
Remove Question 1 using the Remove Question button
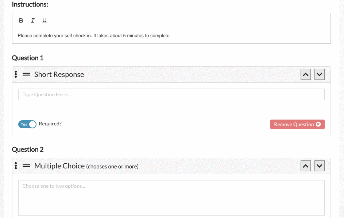click(x=294, y=124)
